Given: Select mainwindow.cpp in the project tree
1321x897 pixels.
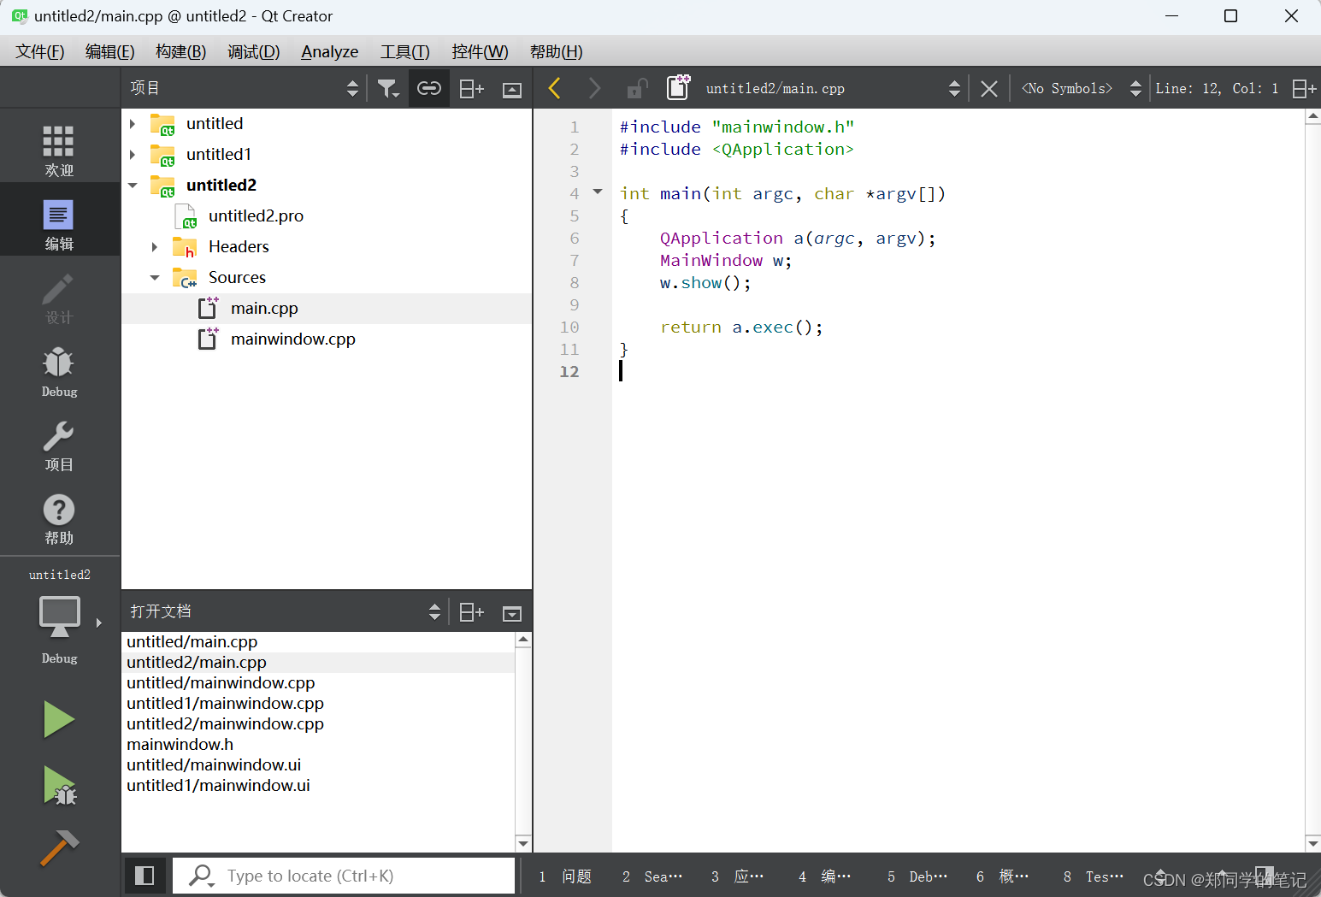Looking at the screenshot, I should pyautogui.click(x=292, y=339).
